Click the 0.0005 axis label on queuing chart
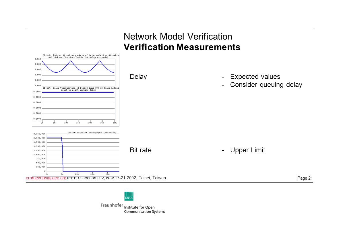The image size is (341, 241). tap(37, 92)
